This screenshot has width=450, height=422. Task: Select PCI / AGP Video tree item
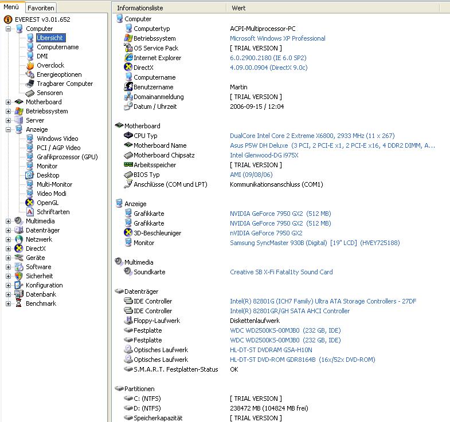[58, 148]
